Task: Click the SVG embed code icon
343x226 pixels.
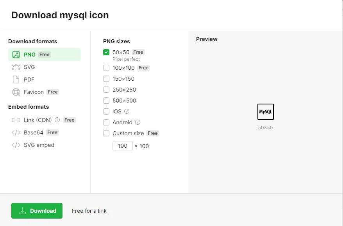Action: coord(16,145)
